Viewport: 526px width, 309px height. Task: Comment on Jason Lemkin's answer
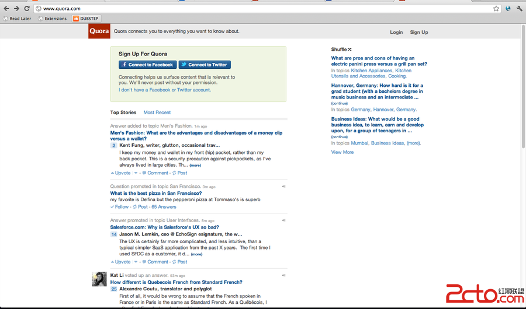(155, 262)
